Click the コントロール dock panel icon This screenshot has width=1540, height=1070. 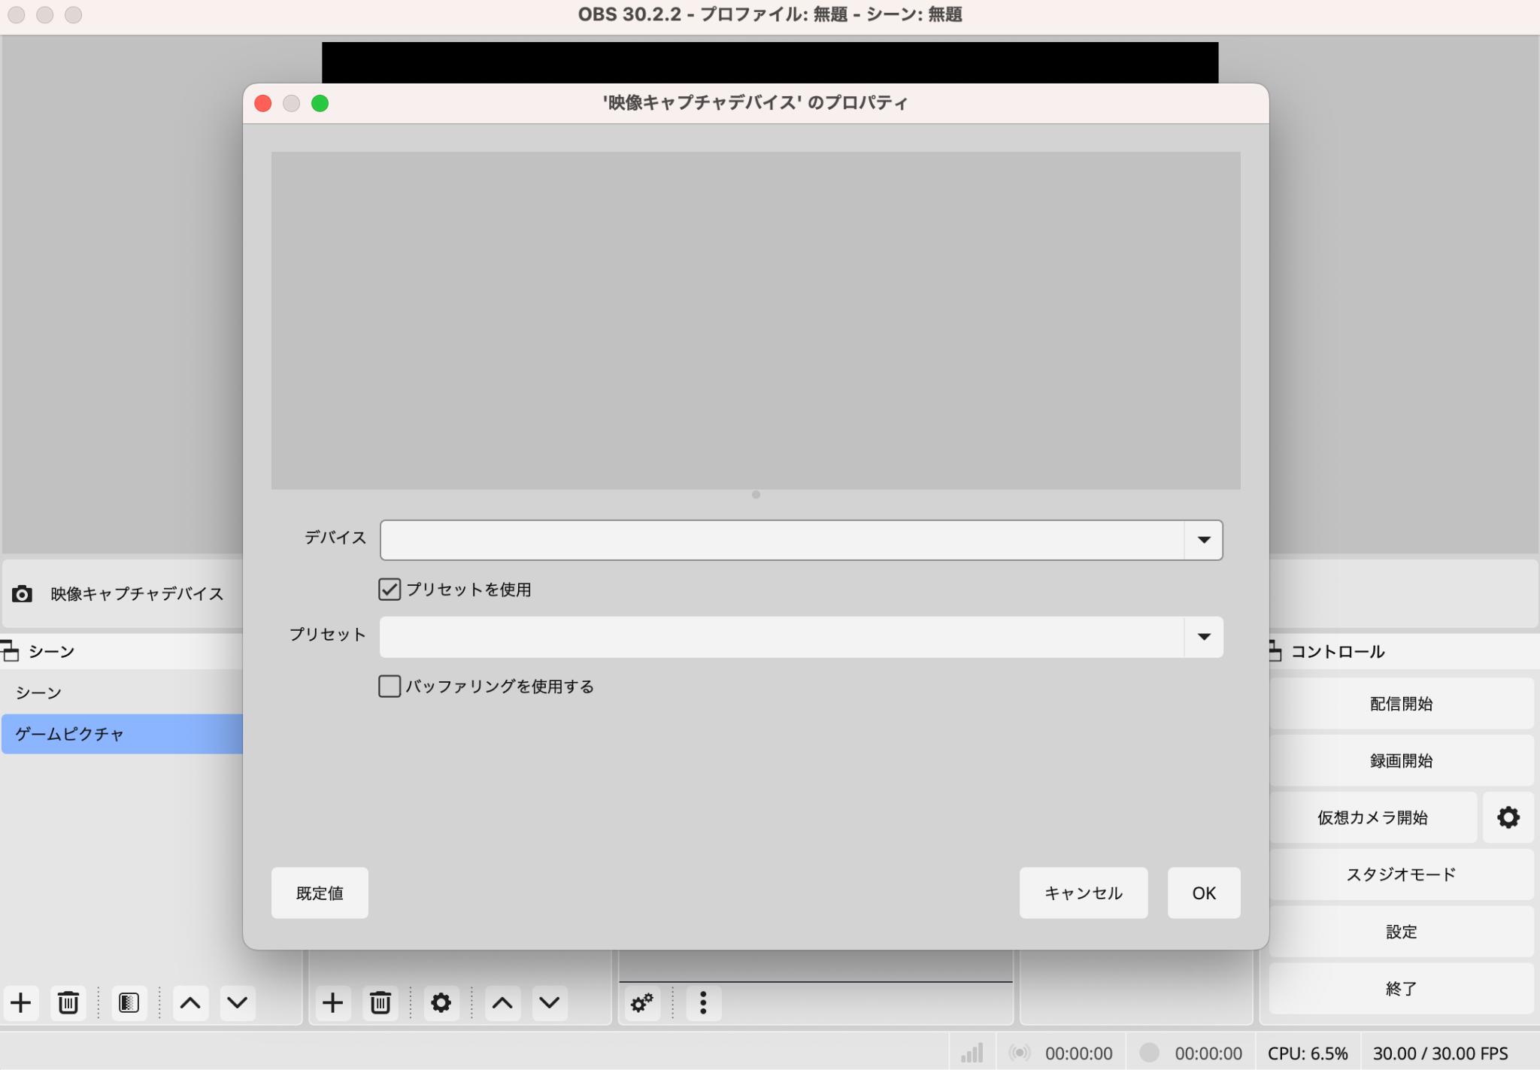click(1275, 650)
